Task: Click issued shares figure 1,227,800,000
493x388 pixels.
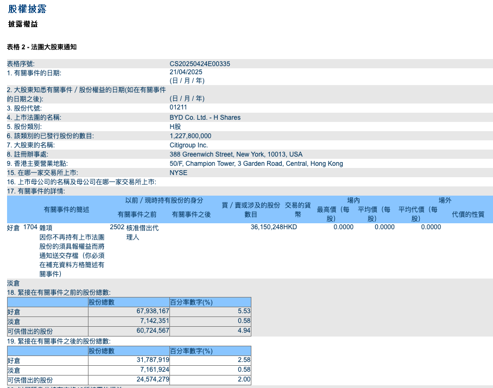Action: 190,136
